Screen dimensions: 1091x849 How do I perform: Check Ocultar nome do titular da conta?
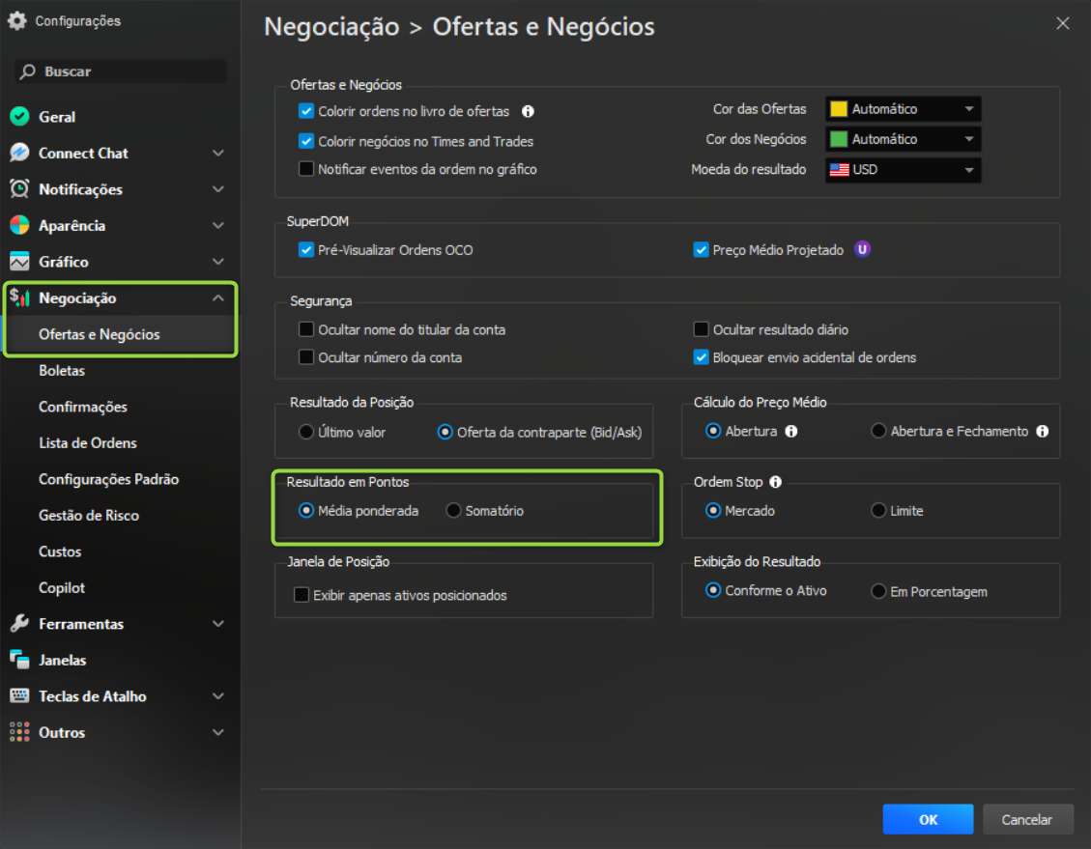pyautogui.click(x=306, y=329)
